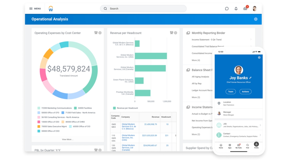The width and height of the screenshot is (290, 161).
Task: Open the user profile avatar in header
Action: (255, 9)
